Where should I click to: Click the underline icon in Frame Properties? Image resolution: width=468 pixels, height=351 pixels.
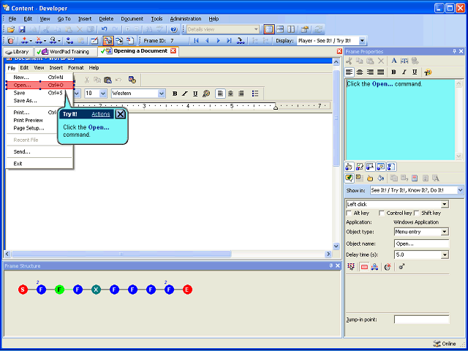[x=415, y=72]
